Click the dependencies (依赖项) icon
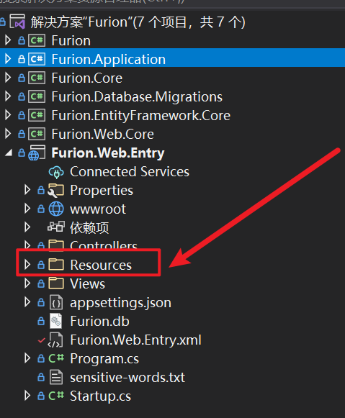The width and height of the screenshot is (345, 418). pos(56,227)
